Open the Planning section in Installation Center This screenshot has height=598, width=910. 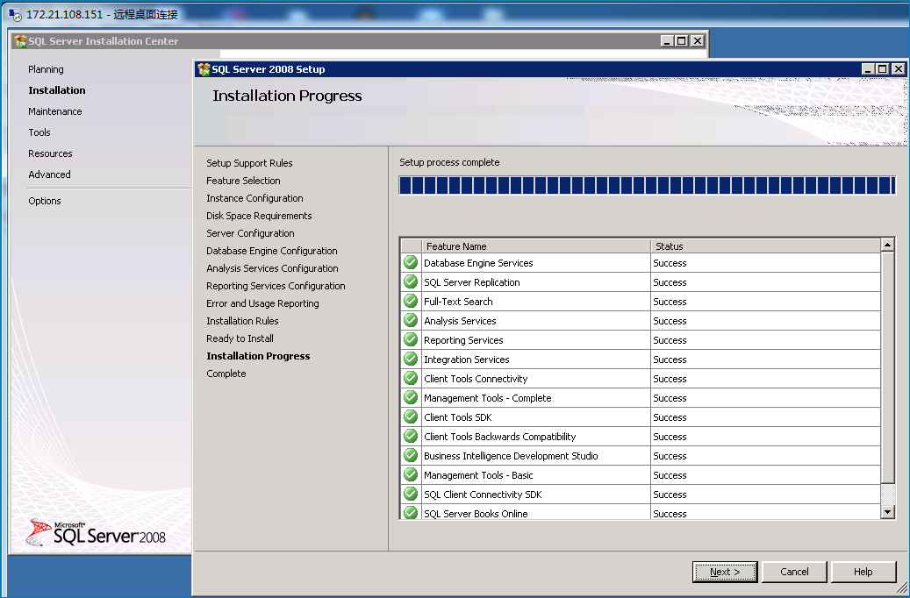46,69
